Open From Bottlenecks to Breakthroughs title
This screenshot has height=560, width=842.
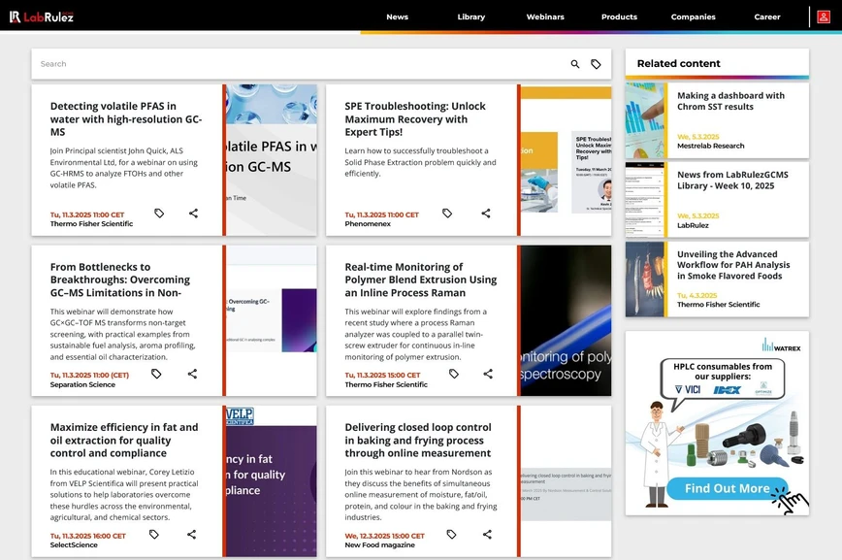(119, 280)
